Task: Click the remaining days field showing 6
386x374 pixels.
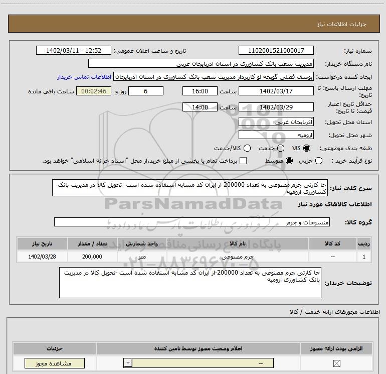Action: point(146,91)
